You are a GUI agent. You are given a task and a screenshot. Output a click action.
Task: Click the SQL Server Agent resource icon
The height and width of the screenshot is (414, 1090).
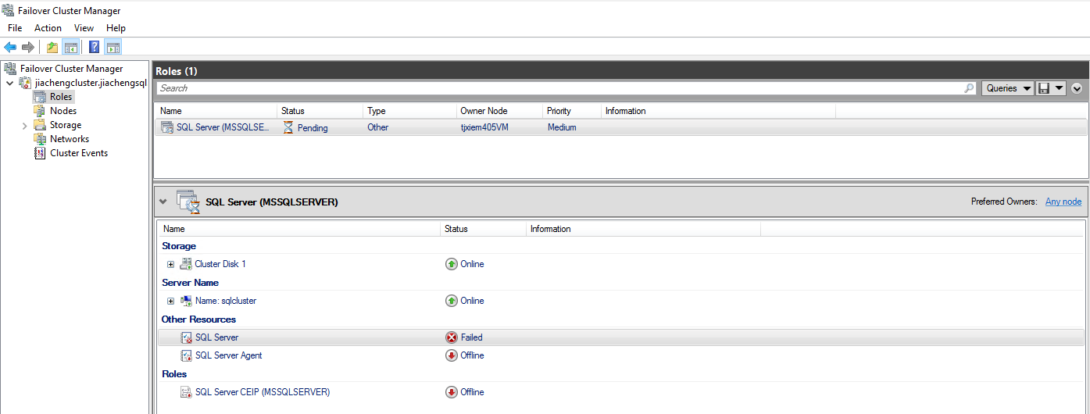[187, 355]
